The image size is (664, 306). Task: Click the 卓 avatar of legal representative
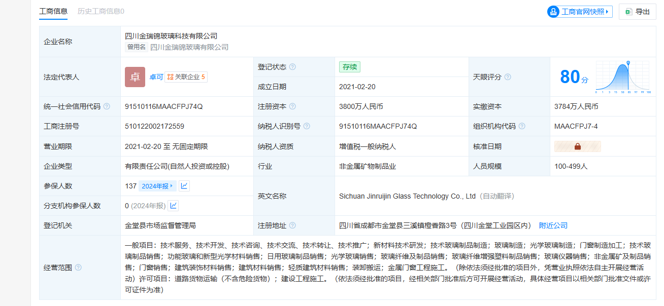point(135,77)
